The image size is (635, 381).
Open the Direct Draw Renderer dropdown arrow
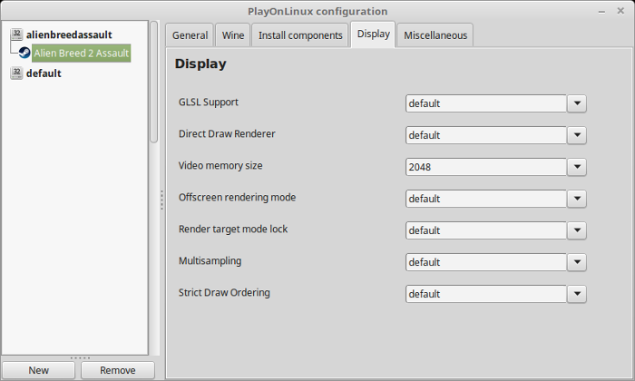(x=577, y=135)
